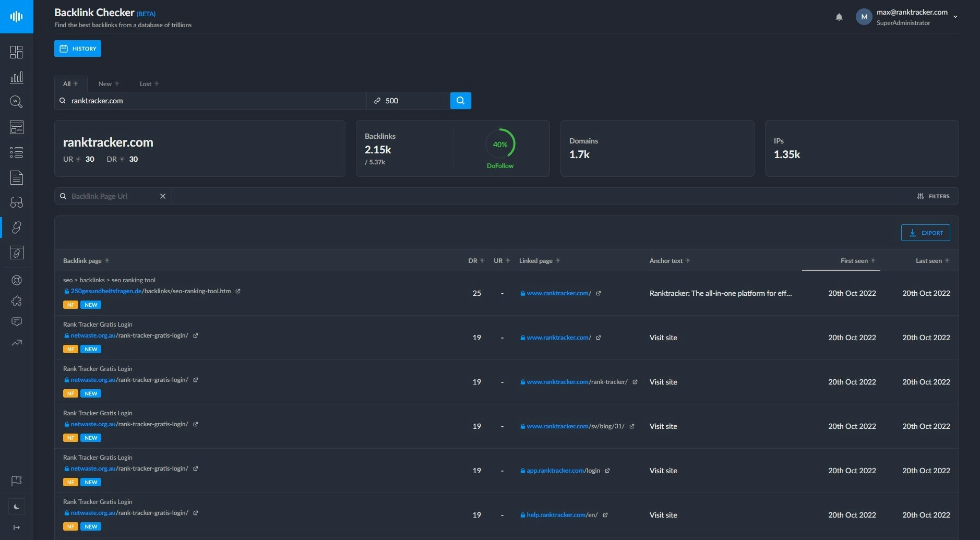Screen dimensions: 980x540
Task: Clear the Backlink Page Url filter
Action: (163, 196)
